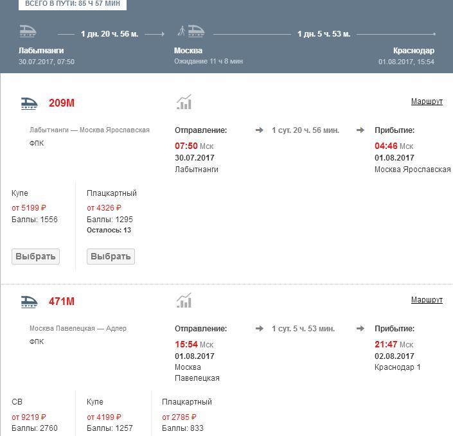Open Маршрут link for train 471М

(x=427, y=300)
